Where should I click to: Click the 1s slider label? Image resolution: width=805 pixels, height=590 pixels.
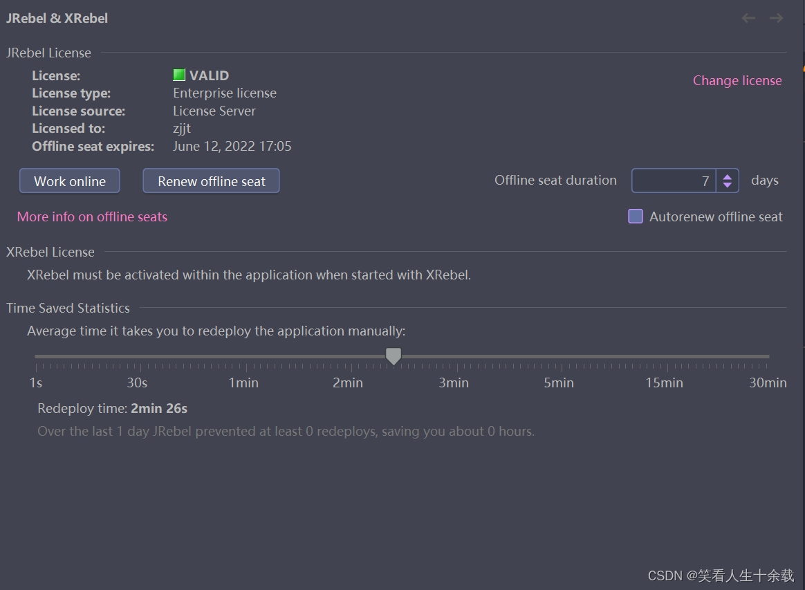[x=36, y=383]
